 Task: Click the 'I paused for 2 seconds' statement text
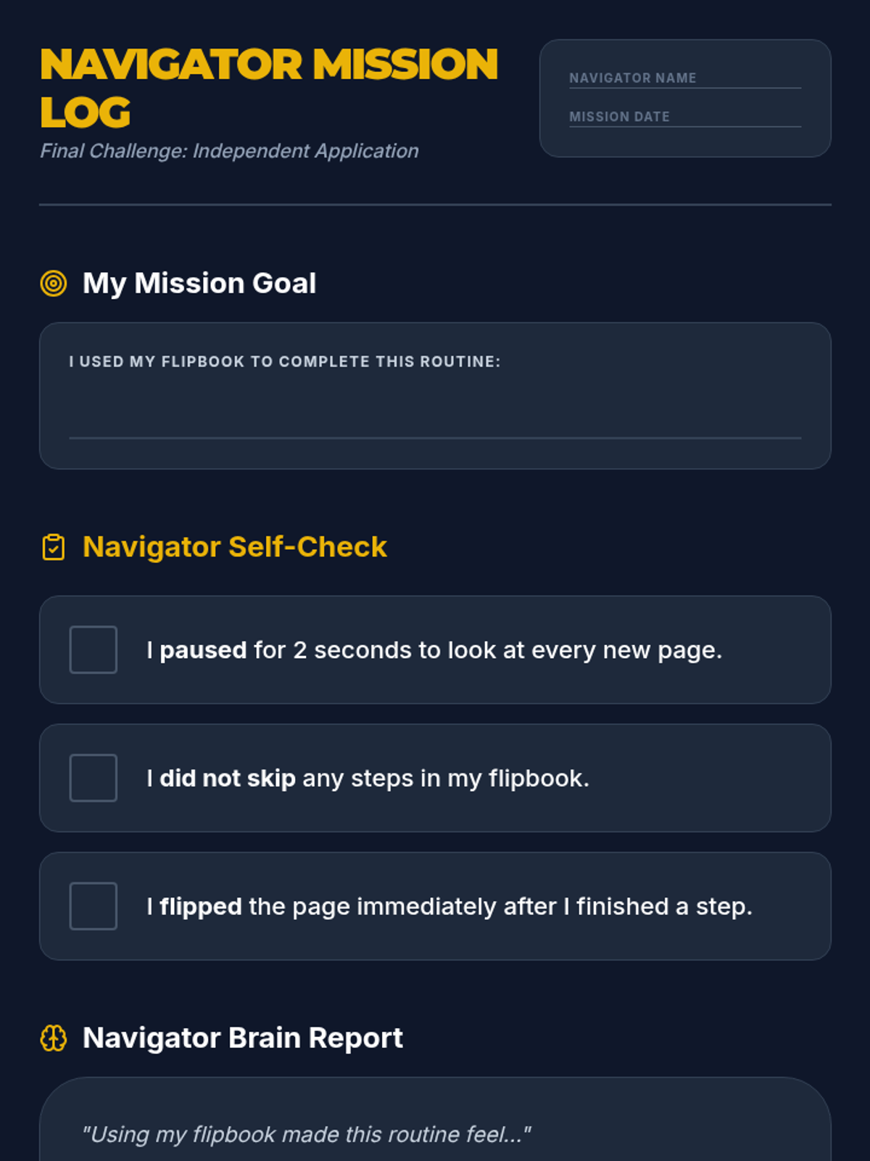pos(434,650)
